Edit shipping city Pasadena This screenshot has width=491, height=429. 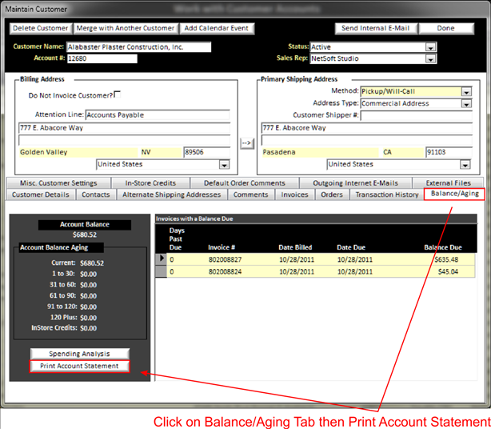[x=321, y=152]
